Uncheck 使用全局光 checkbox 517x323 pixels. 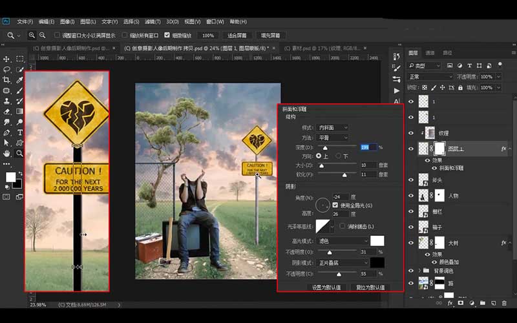click(x=335, y=205)
